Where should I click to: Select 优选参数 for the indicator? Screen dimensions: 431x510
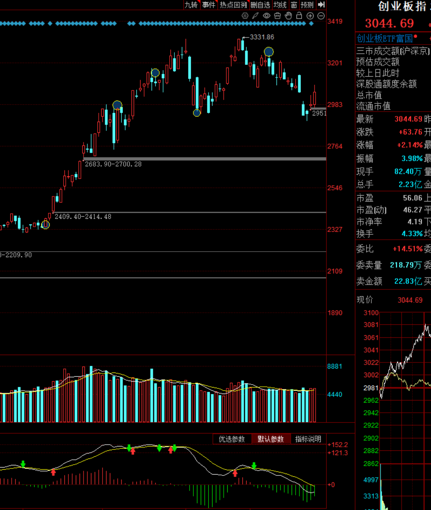pos(232,439)
